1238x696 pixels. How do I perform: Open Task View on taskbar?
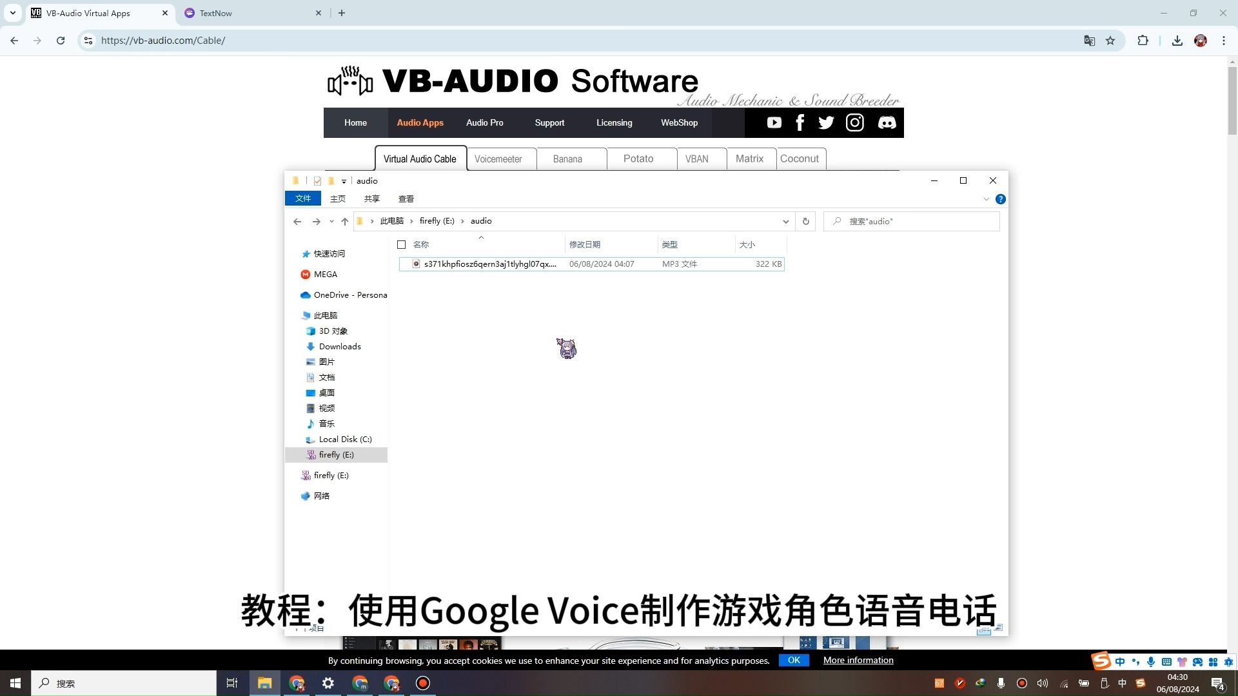pos(232,683)
